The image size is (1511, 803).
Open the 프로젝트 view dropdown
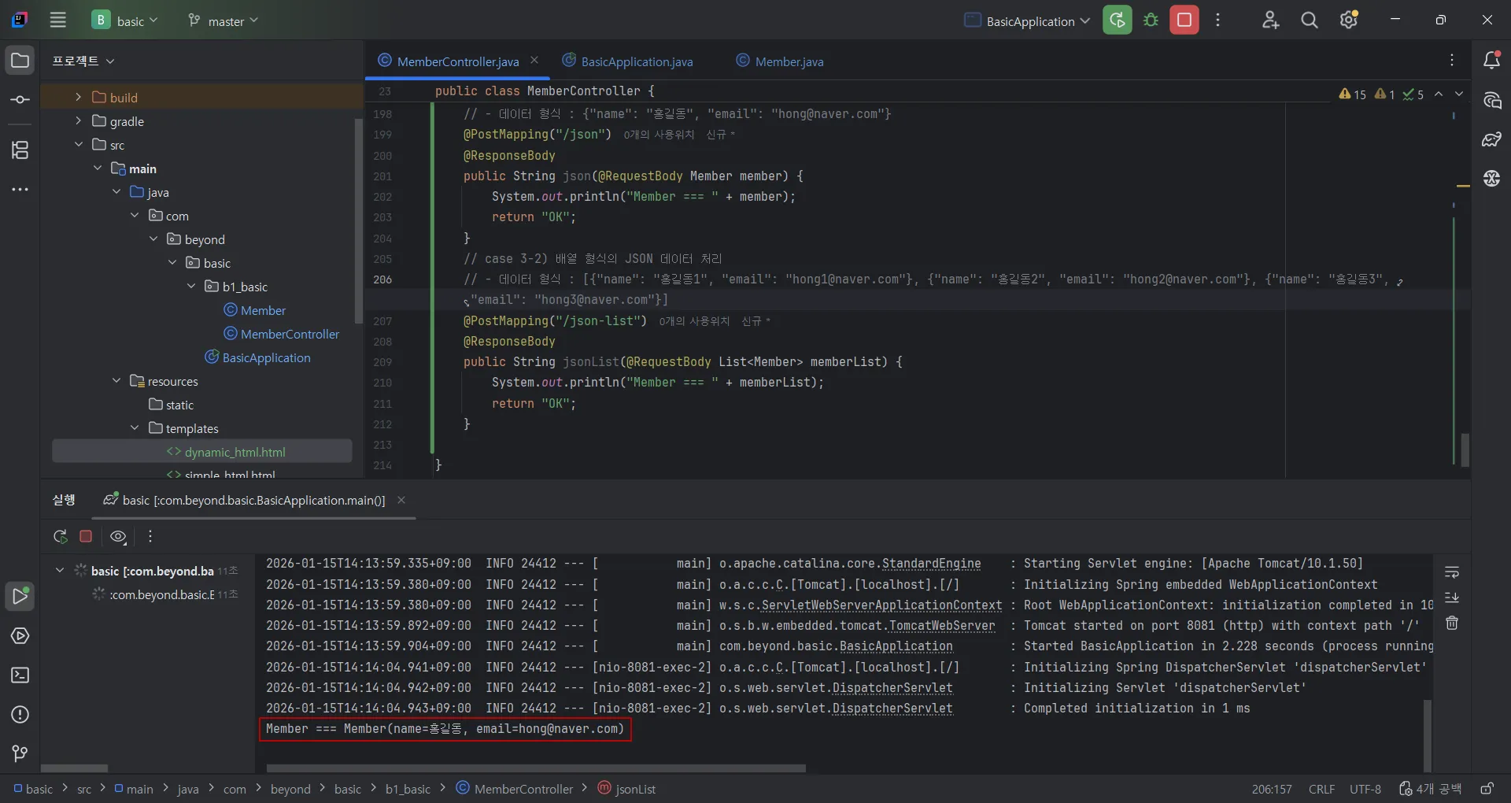[x=83, y=61]
